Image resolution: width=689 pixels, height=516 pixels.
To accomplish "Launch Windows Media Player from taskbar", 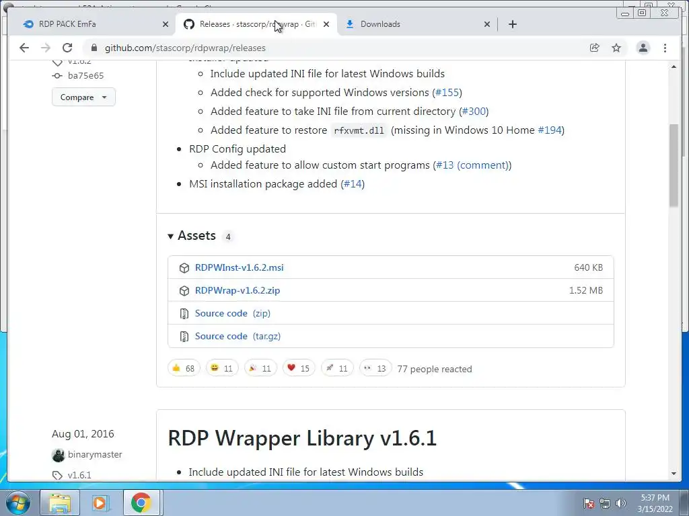I will 101,503.
